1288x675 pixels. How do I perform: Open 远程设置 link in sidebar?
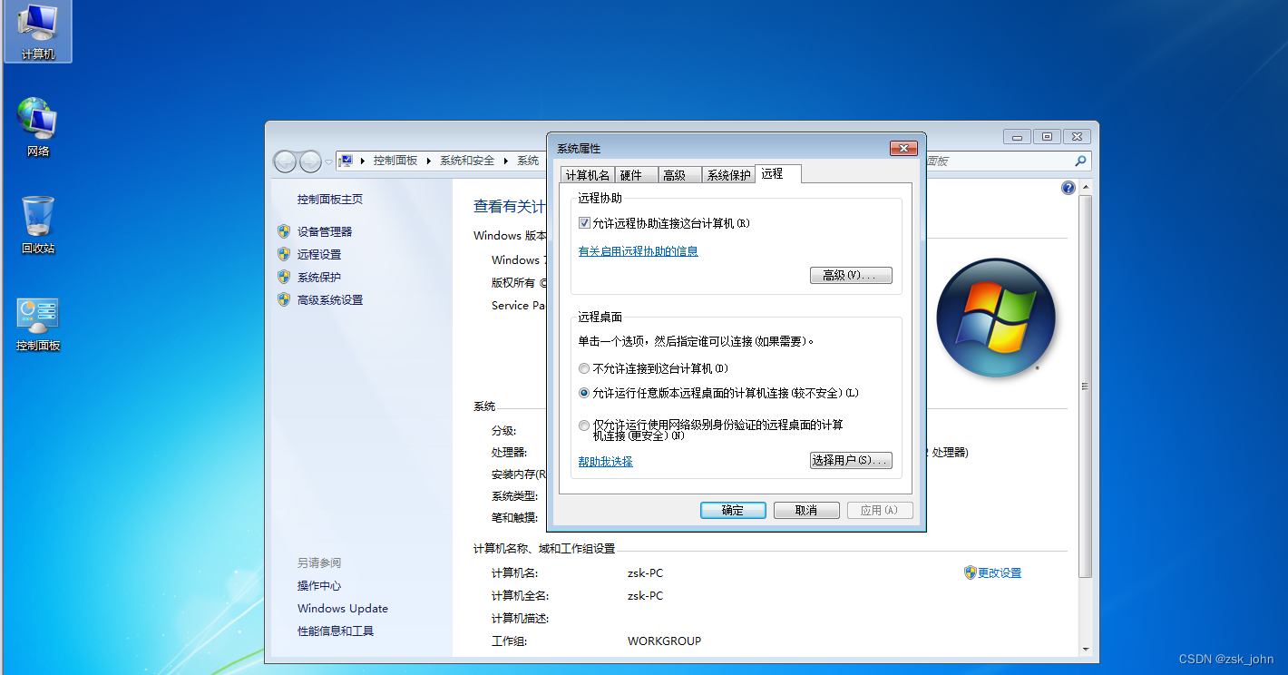319,254
